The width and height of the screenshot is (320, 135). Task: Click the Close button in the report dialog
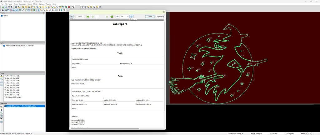[x=150, y=17]
